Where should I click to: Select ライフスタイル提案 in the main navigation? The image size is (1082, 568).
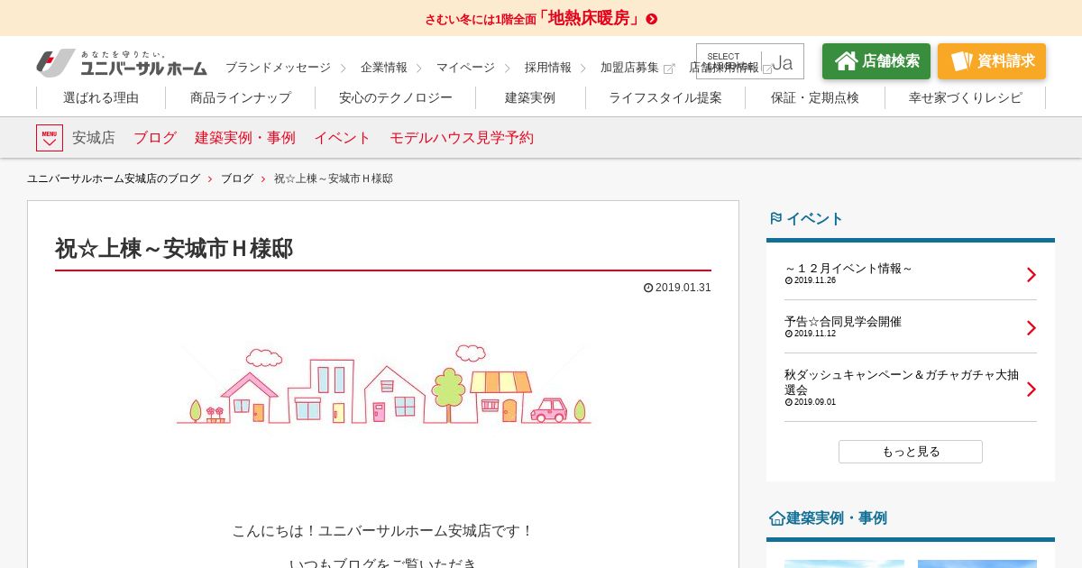point(665,97)
